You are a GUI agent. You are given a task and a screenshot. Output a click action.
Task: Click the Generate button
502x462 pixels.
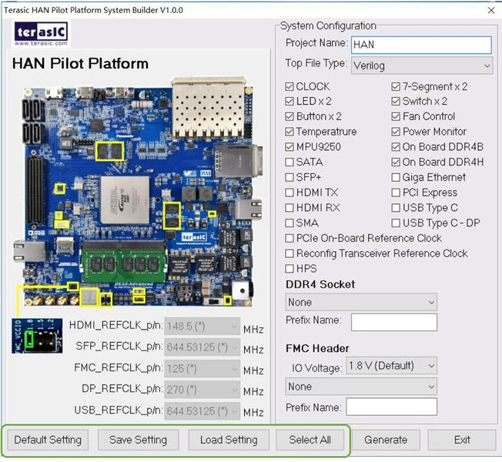[x=386, y=440]
